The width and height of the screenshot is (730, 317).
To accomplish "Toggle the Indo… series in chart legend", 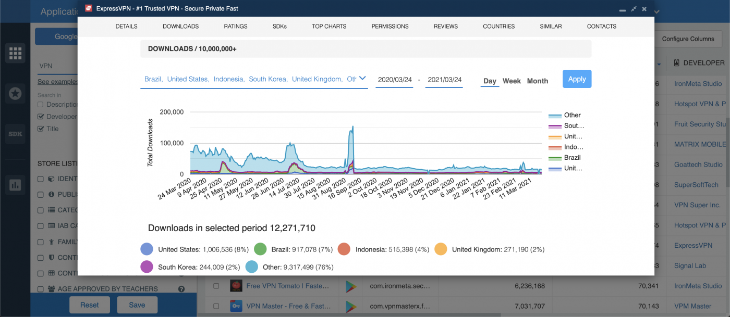I will tap(566, 147).
